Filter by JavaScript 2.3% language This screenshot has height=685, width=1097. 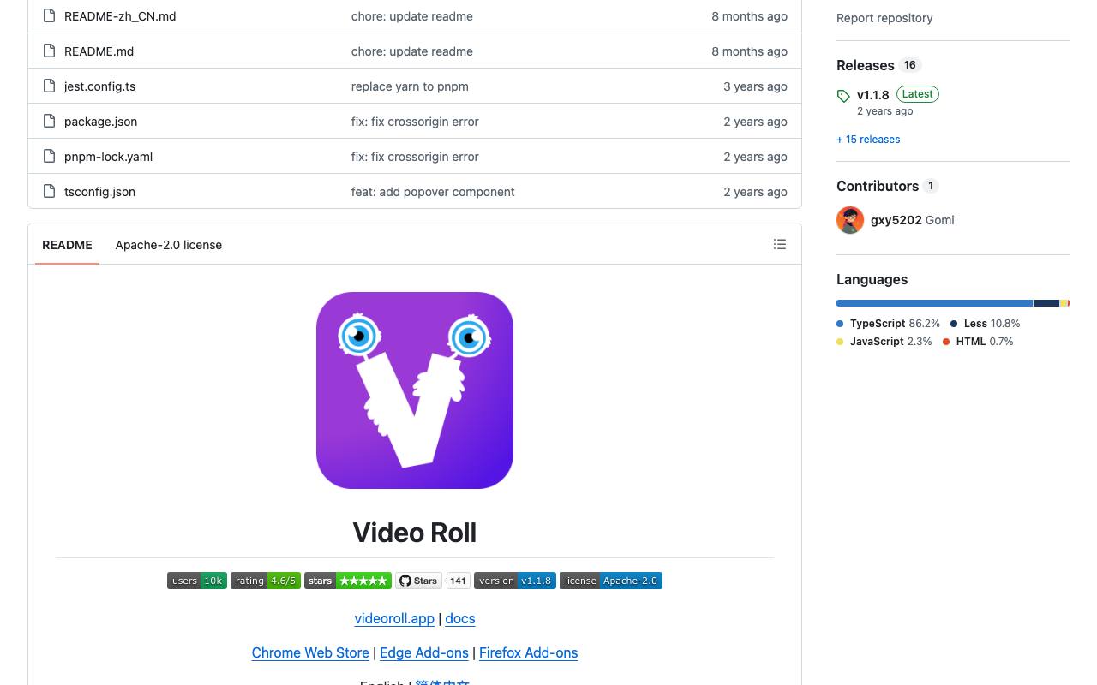click(884, 342)
